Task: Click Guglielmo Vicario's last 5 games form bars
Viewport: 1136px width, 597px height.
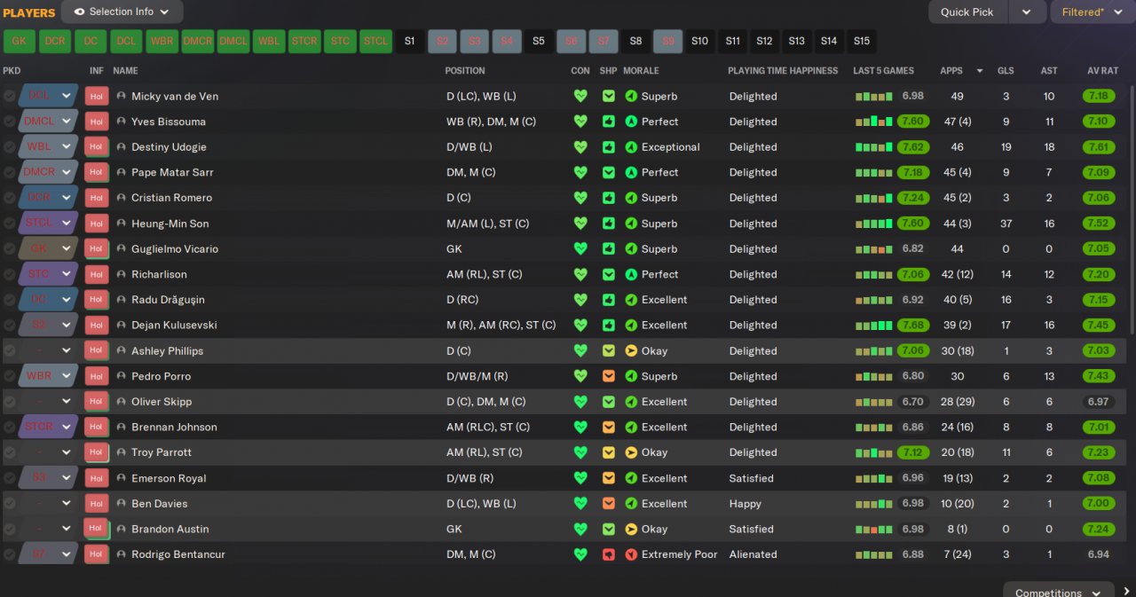Action: point(873,249)
